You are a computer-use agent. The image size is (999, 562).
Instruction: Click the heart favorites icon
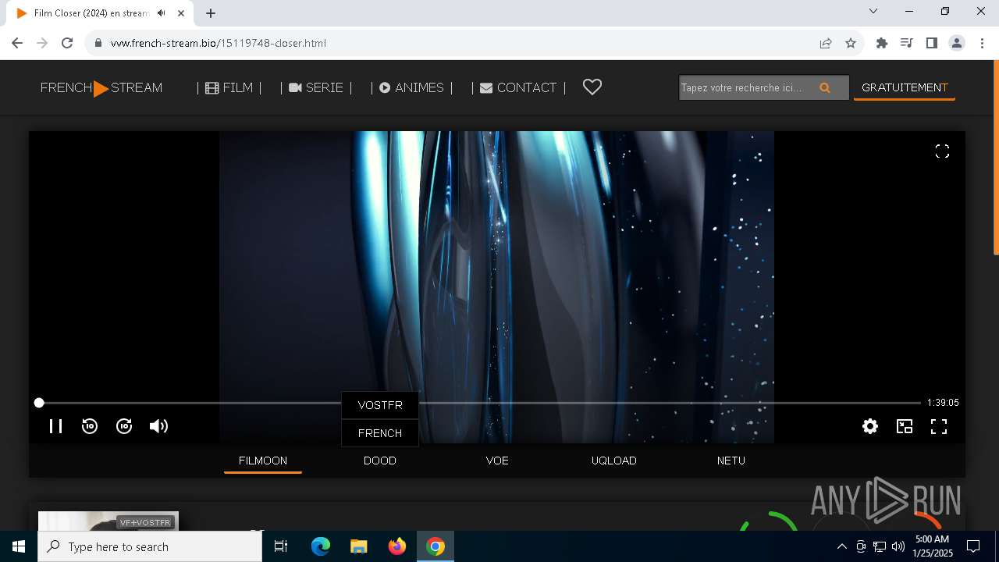tap(592, 87)
